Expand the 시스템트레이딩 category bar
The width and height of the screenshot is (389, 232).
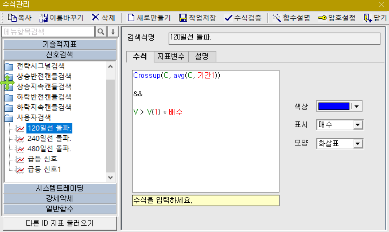pyautogui.click(x=60, y=188)
